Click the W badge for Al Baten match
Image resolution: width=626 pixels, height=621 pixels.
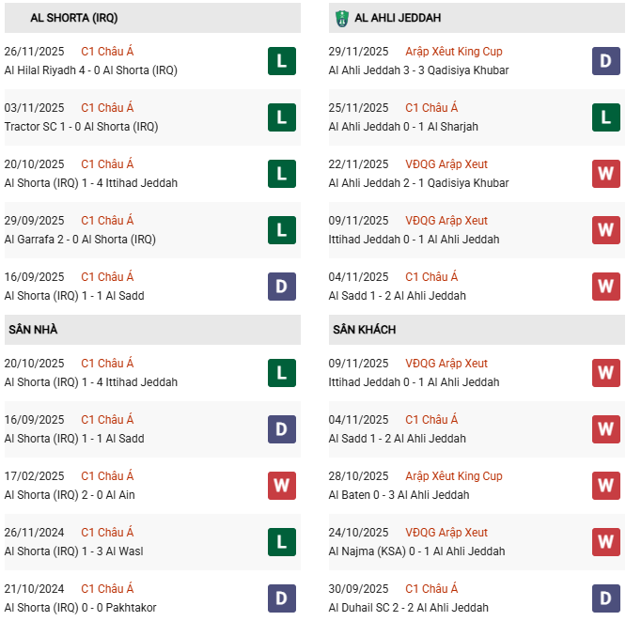coord(605,486)
